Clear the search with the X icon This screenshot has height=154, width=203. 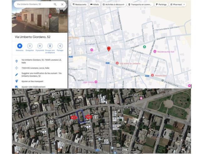[62, 5]
